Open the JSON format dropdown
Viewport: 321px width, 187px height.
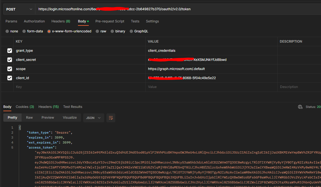click(x=93, y=118)
